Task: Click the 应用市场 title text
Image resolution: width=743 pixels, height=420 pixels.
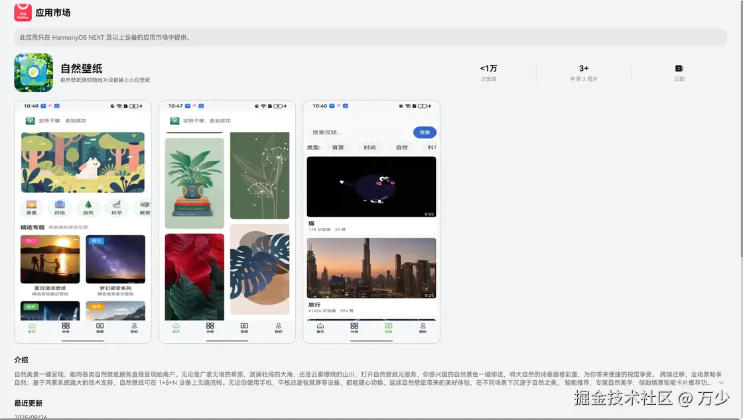Action: tap(53, 13)
